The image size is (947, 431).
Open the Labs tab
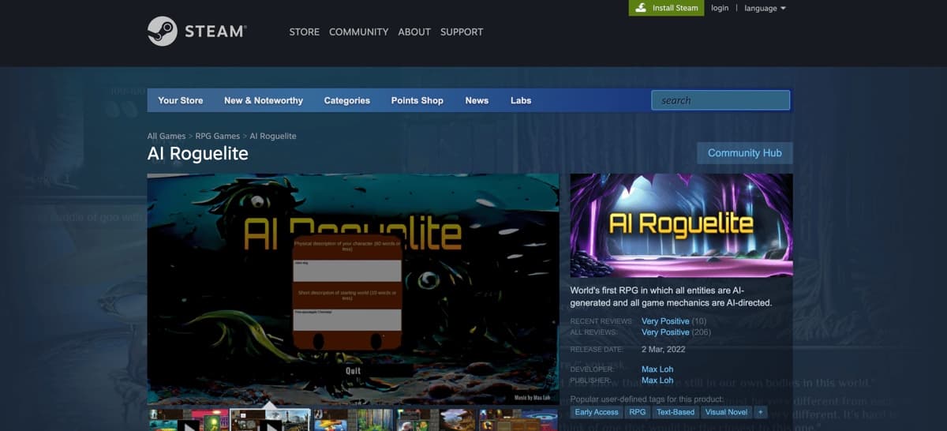[521, 100]
